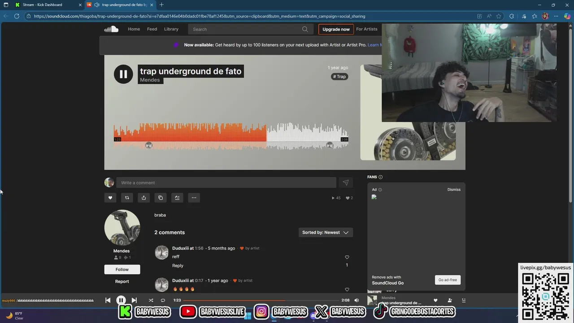
Task: Open the Home tab
Action: tap(134, 29)
